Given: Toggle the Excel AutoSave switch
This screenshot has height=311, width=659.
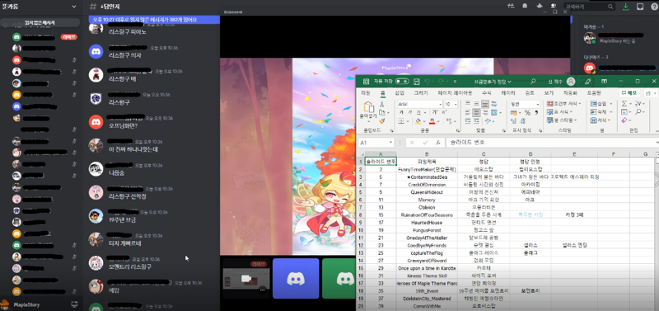Looking at the screenshot, I should click(x=402, y=81).
